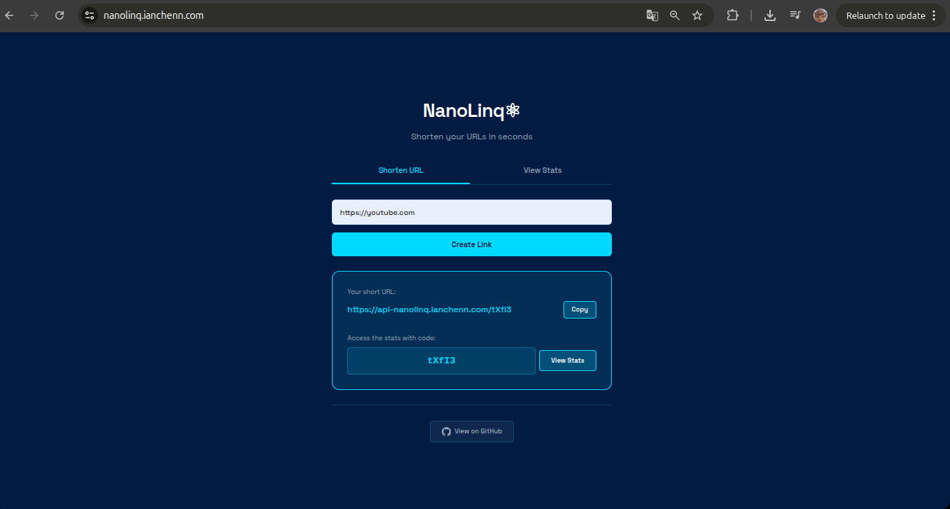Open the media controls icon
Viewport: 950px width, 509px height.
pos(795,15)
